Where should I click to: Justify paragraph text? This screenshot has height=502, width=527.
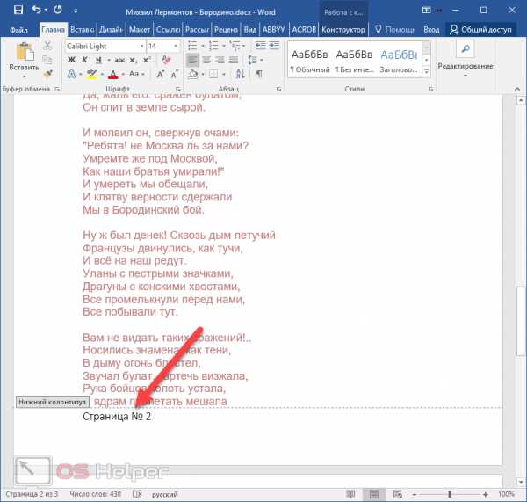coord(234,60)
